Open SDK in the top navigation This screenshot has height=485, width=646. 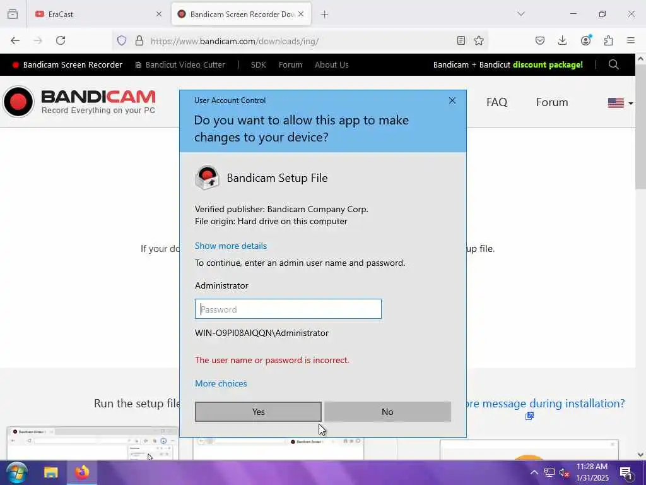(258, 65)
